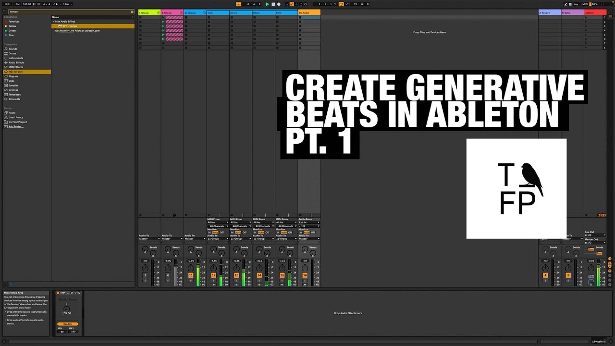615x346 pixels.
Task: Click the Add Folder link
Action: (16, 126)
